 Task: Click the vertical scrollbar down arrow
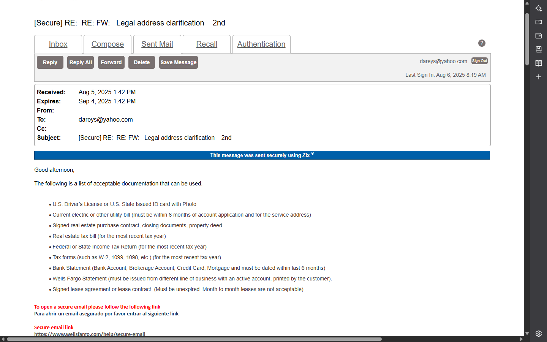(x=527, y=333)
